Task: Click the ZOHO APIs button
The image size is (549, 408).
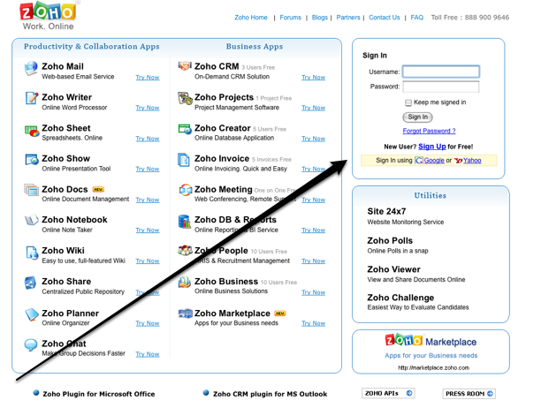Action: pyautogui.click(x=388, y=393)
